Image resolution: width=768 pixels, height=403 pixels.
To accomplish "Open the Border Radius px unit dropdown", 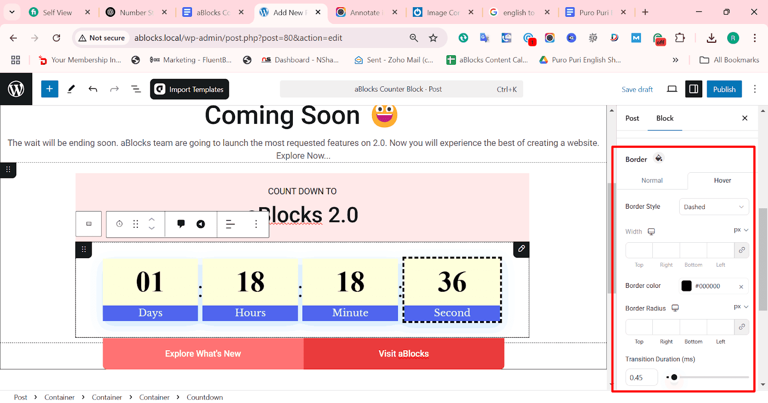I will pos(741,307).
